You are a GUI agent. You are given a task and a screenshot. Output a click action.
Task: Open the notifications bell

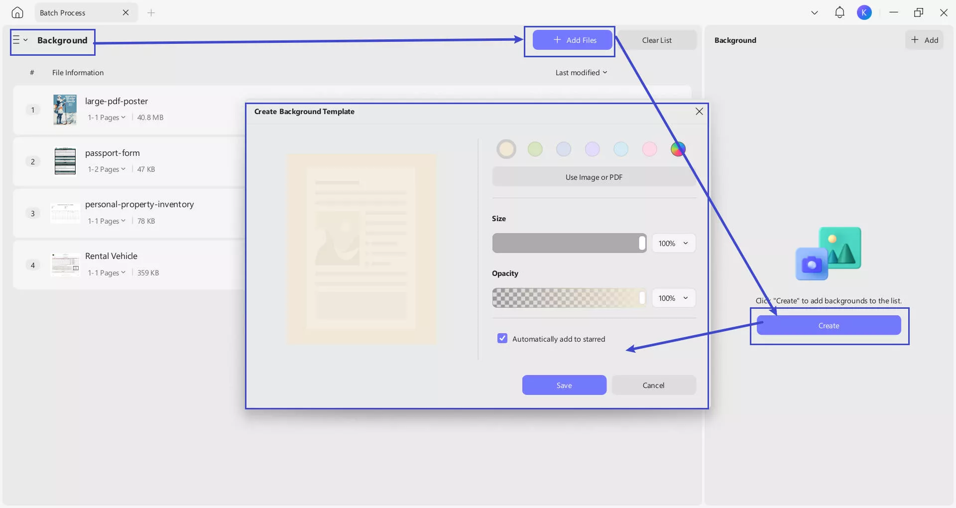tap(839, 12)
